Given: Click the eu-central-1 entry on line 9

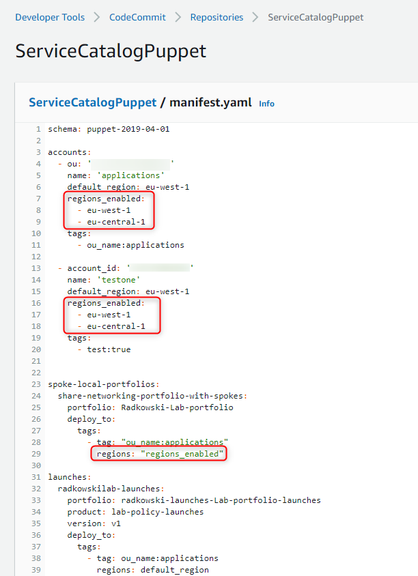Looking at the screenshot, I should 116,222.
